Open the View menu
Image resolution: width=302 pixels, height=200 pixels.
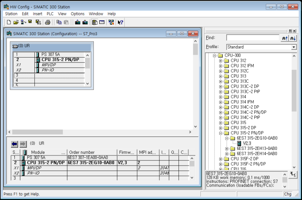(62, 14)
